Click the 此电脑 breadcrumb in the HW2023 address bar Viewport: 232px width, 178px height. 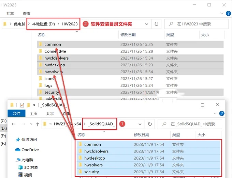coord(20,24)
